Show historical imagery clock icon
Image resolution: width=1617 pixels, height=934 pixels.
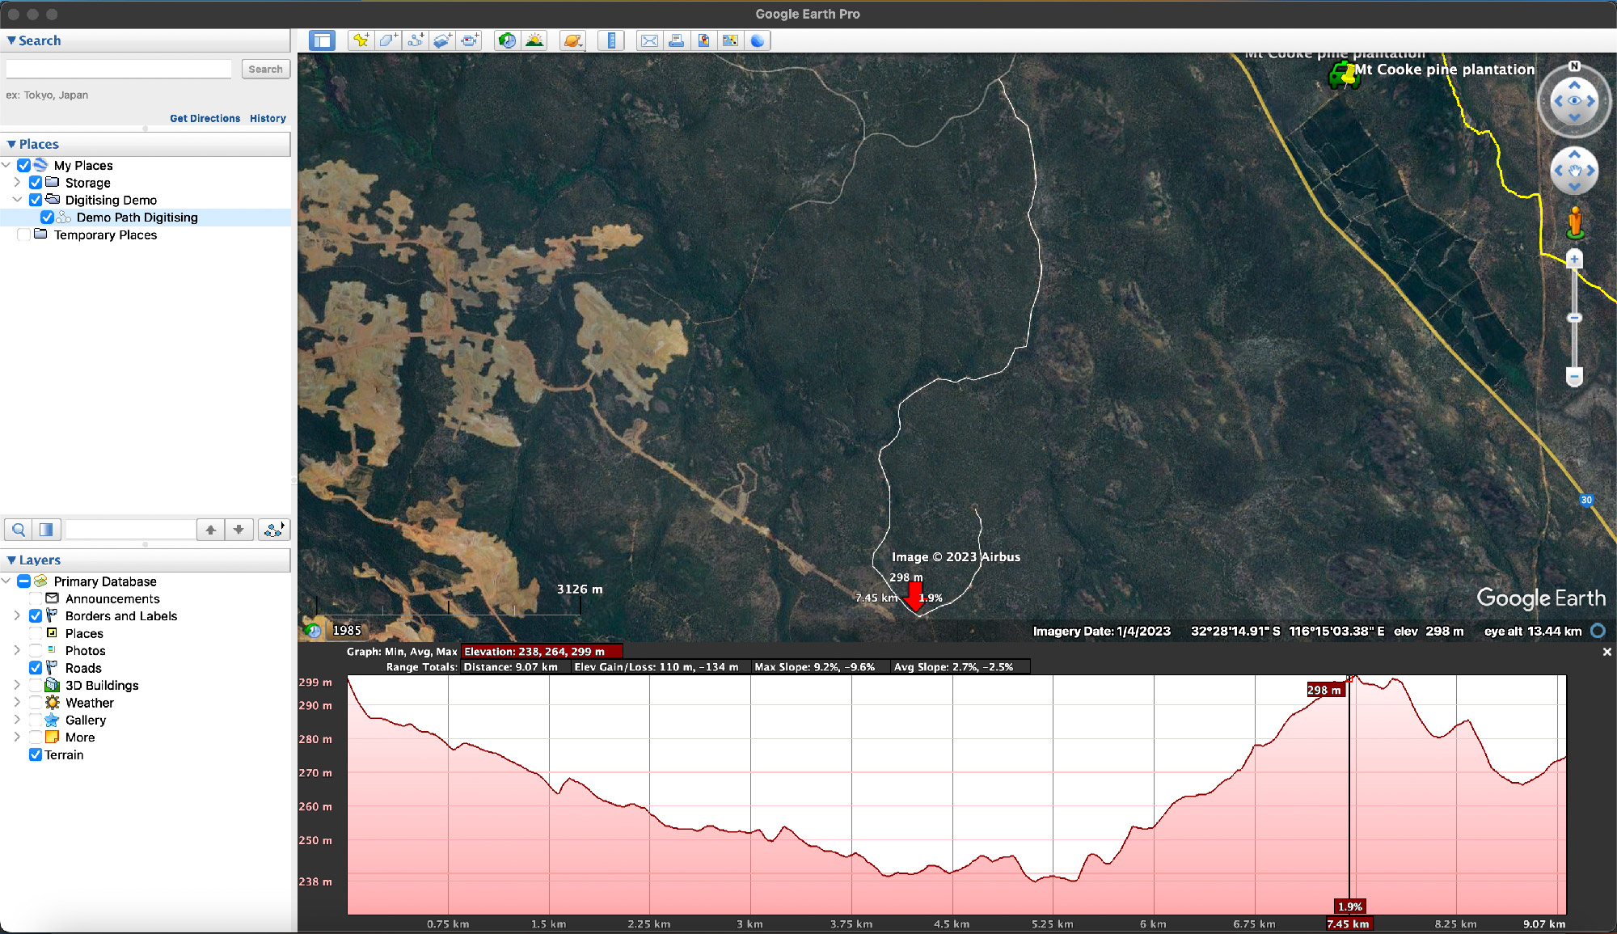click(508, 40)
